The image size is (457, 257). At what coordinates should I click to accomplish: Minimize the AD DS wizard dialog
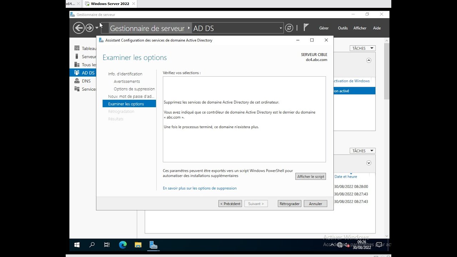point(298,40)
